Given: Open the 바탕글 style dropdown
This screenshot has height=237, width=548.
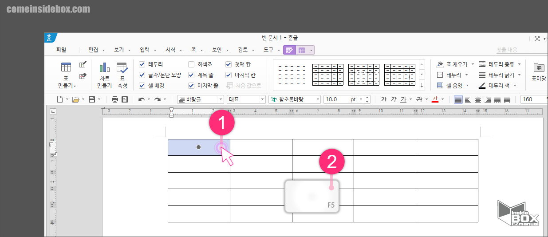Looking at the screenshot, I should 221,99.
